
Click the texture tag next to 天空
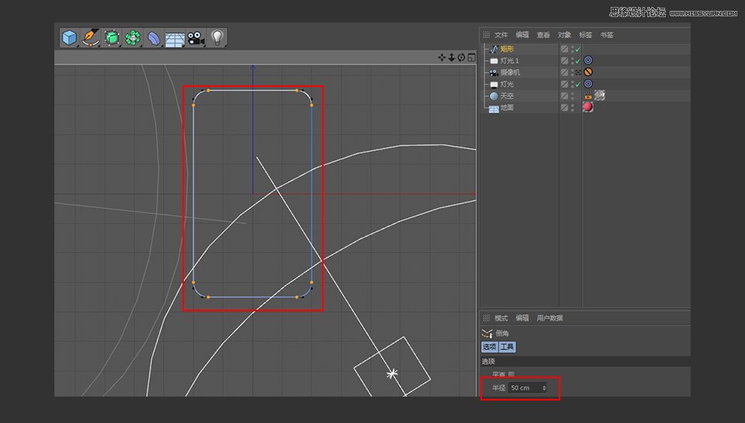coord(600,95)
